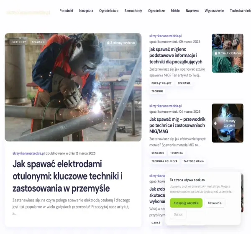Click the SPAWANIE tag under the jak spawać migiem article
251x234 pixels.
(x=184, y=83)
